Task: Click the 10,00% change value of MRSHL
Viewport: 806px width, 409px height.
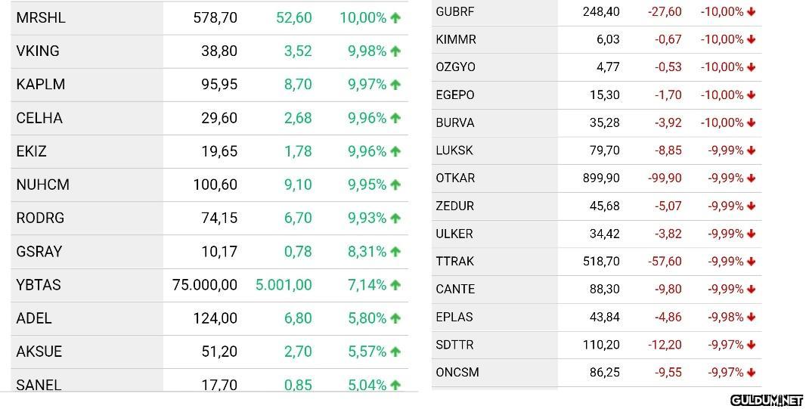Action: tap(363, 17)
